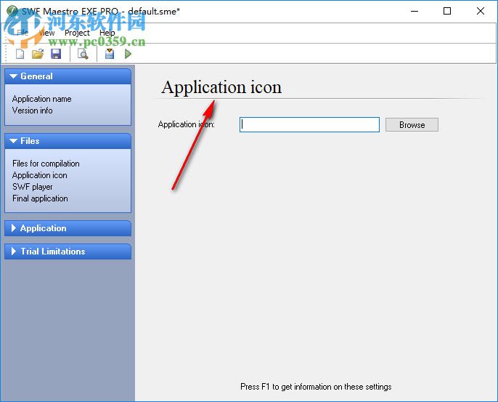Select Application icon in sidebar
Viewport: 498px width, 402px height.
tap(40, 175)
